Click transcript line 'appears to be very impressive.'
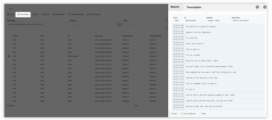This screenshot has width=272, height=120. [199, 32]
